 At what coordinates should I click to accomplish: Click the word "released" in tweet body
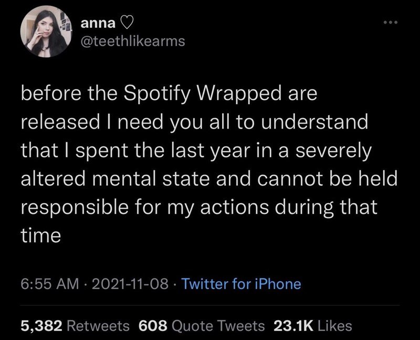click(60, 122)
